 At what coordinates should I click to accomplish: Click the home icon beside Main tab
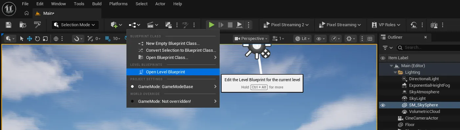[x=27, y=13]
